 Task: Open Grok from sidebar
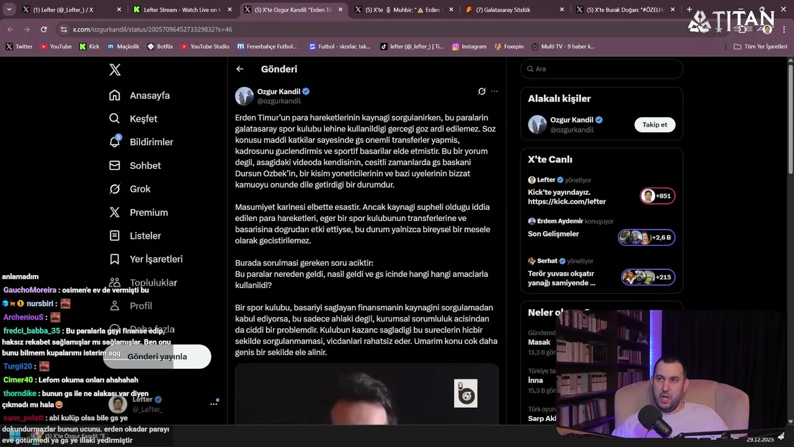[x=130, y=189]
